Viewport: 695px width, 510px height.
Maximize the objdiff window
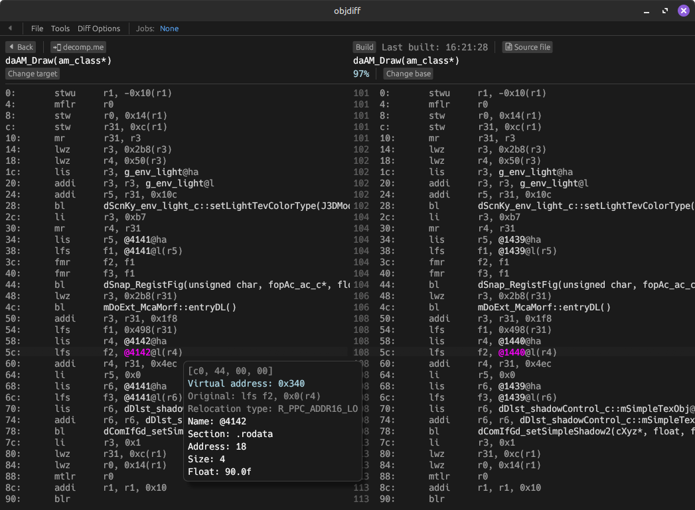tap(665, 11)
